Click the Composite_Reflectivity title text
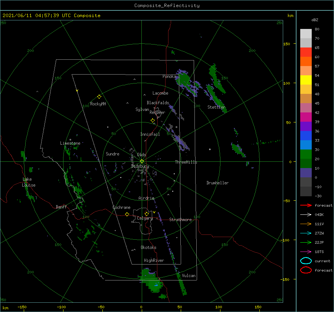This screenshot has width=334, height=312. pyautogui.click(x=167, y=6)
